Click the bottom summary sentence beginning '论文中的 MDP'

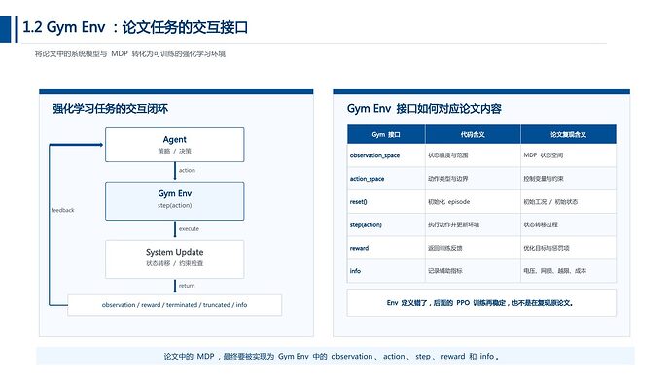click(x=332, y=356)
